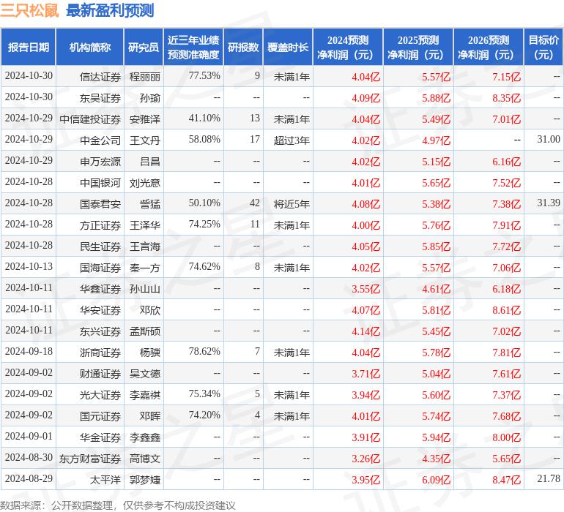Screen dimensions: 564x512
Task: Click institution 国元证券
Action: 100,415
